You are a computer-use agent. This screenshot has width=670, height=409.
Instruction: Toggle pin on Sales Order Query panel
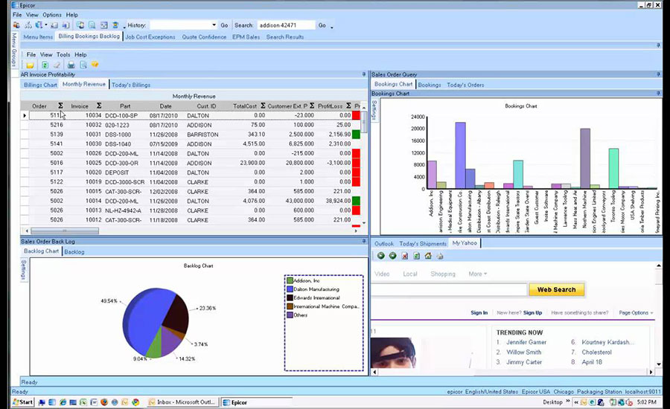[658, 74]
